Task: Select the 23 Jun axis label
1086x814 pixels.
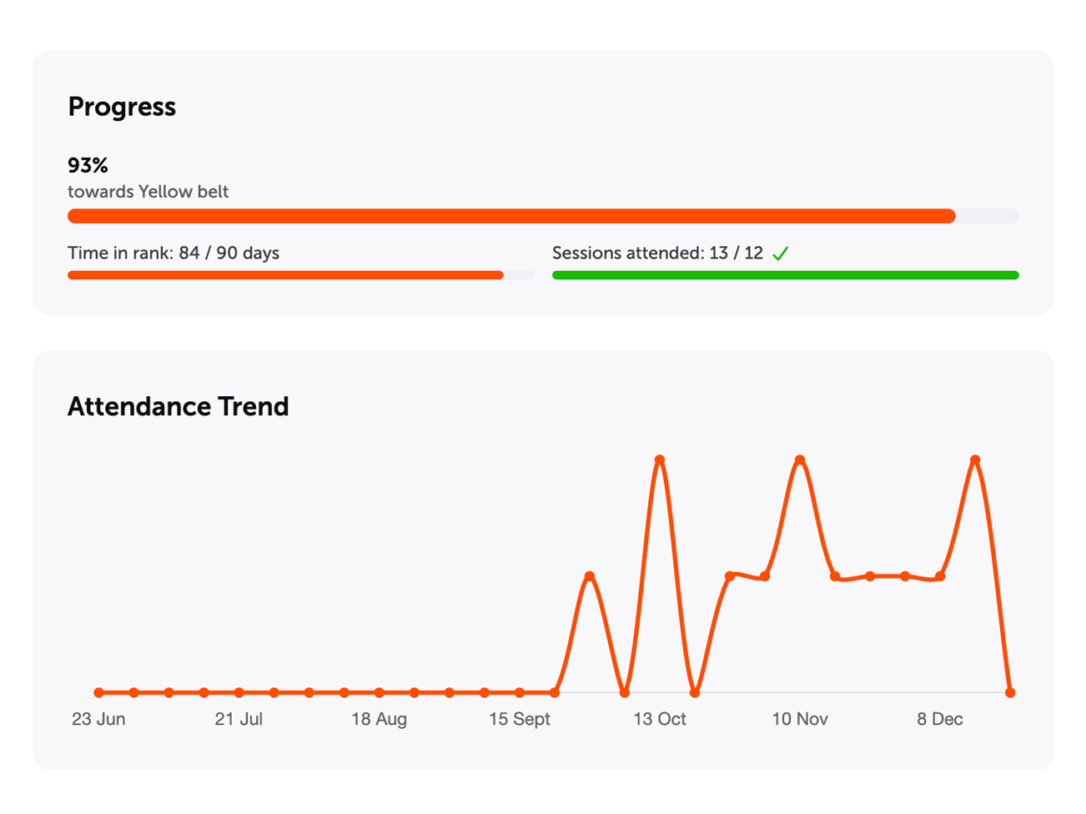Action: [98, 719]
